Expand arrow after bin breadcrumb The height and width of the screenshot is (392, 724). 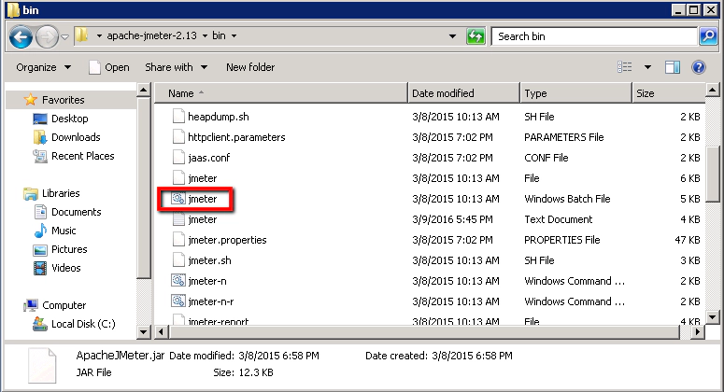pos(234,36)
